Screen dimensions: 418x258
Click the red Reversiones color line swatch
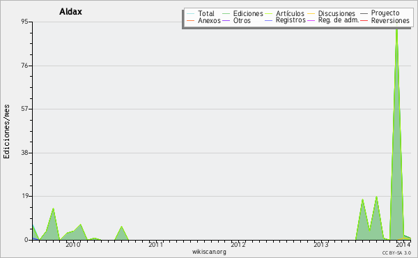coord(364,21)
